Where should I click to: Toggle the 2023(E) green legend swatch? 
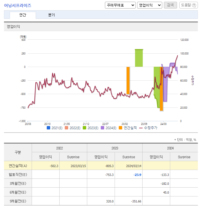pyautogui.click(x=84, y=128)
